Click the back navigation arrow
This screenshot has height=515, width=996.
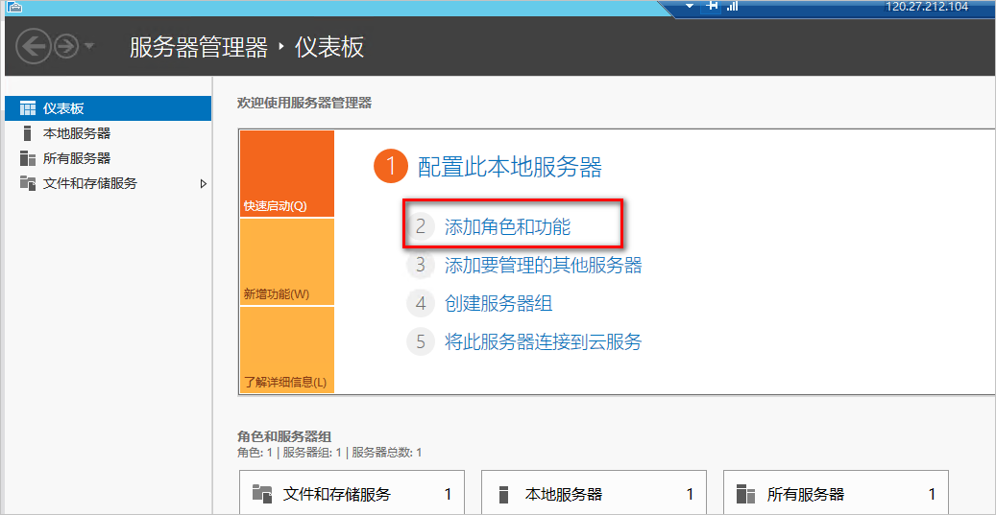pos(34,46)
